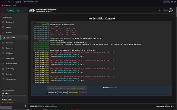Click the red RESTART button
The image size is (177, 110).
(83, 92)
